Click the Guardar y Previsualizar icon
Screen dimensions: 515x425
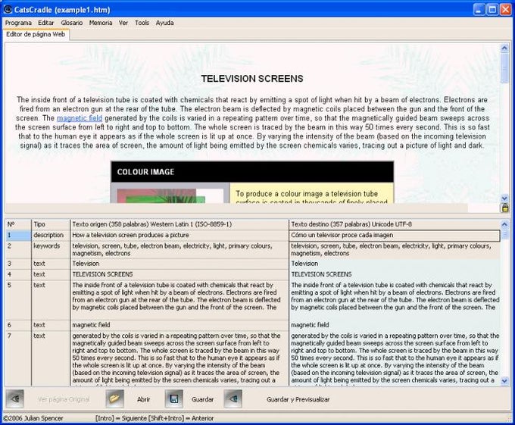[233, 398]
